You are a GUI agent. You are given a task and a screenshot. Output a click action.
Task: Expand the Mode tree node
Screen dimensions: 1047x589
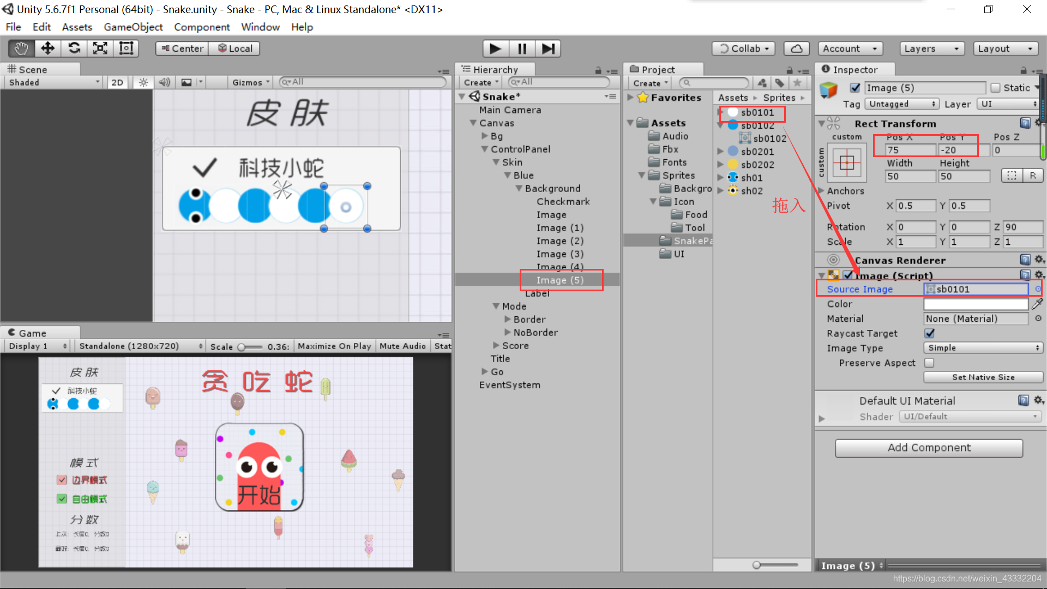click(x=496, y=306)
